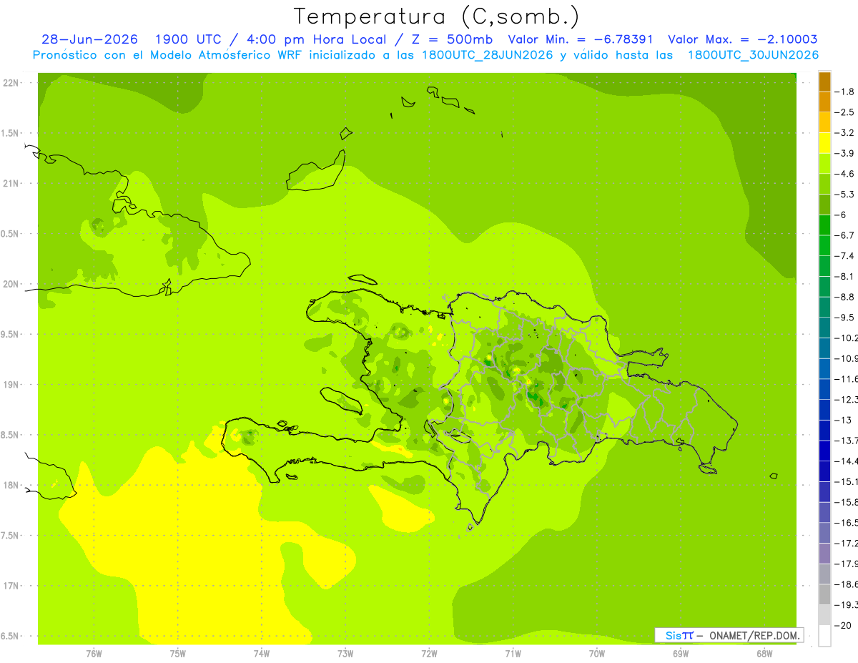Pick the orange swatch between -1.8 and -2.5

(x=824, y=102)
